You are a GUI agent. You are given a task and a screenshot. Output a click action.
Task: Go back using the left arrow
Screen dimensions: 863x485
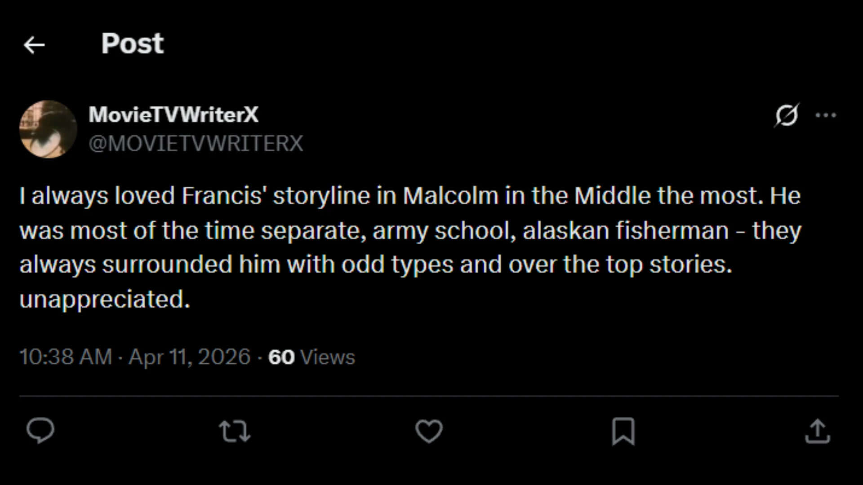coord(34,45)
